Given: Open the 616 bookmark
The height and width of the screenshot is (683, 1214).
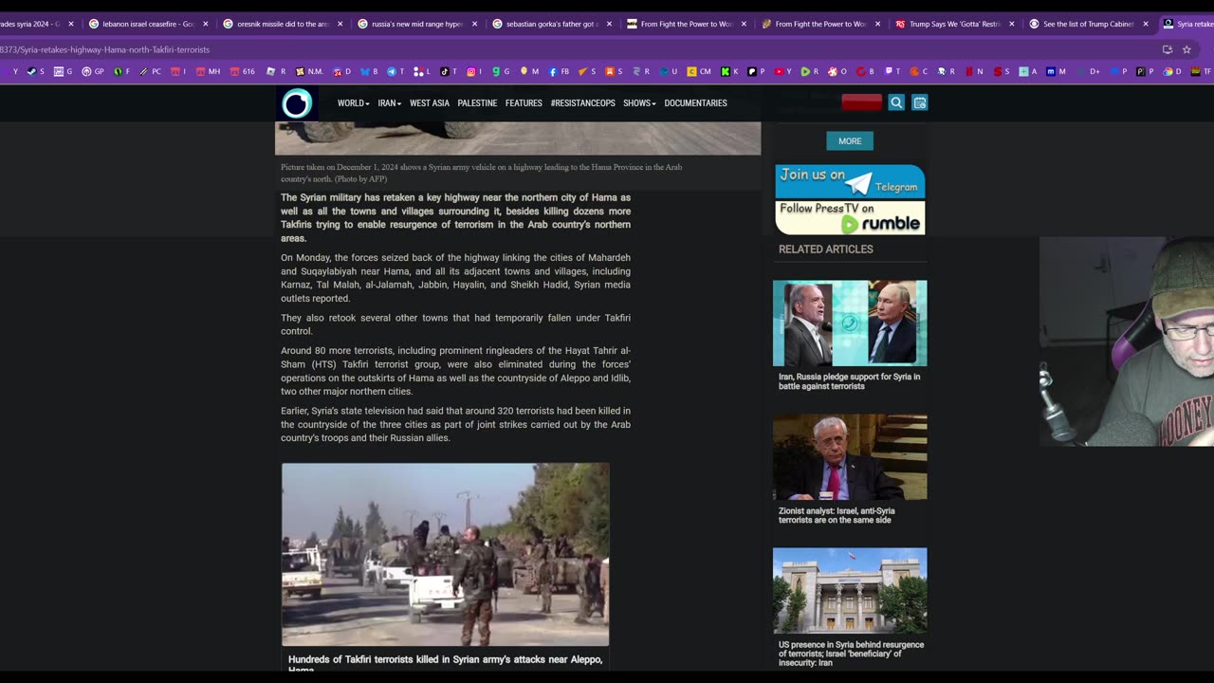Looking at the screenshot, I should point(242,71).
